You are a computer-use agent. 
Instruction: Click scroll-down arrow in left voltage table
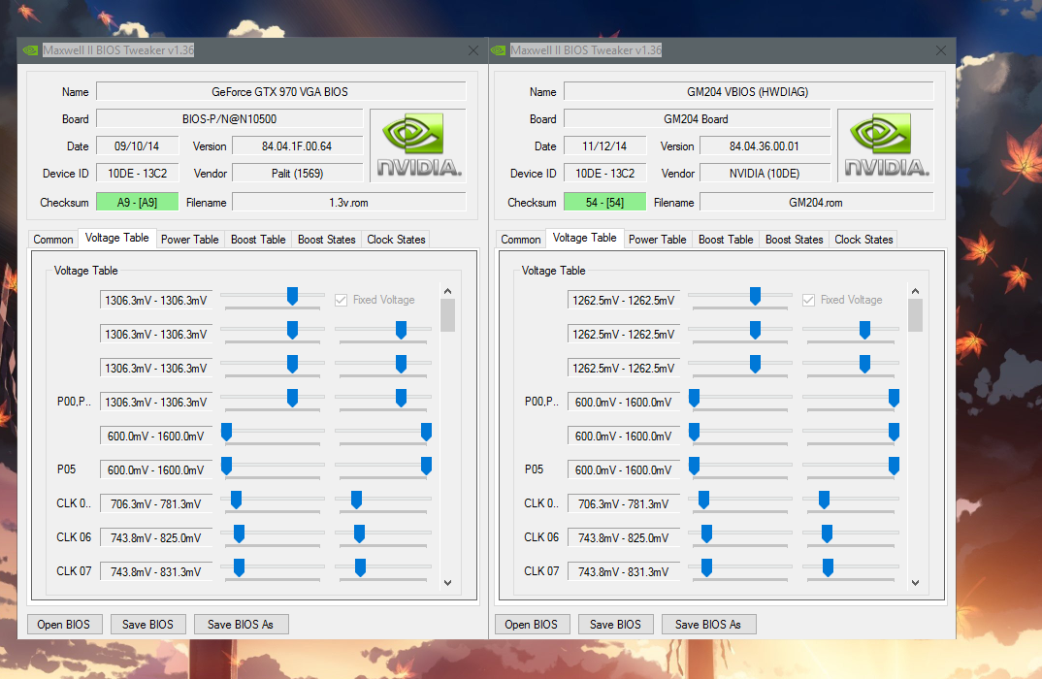448,583
